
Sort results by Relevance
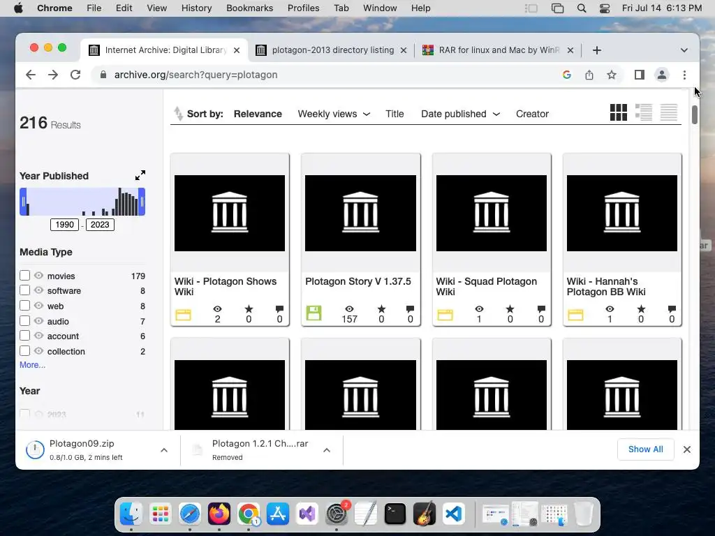(x=258, y=114)
